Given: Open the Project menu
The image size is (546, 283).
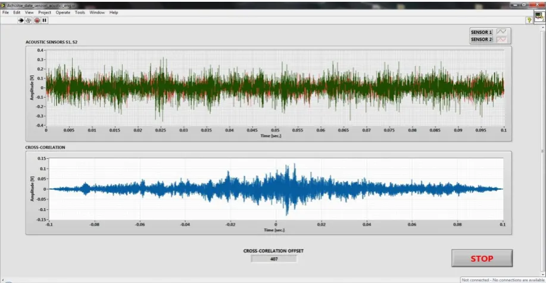Looking at the screenshot, I should pyautogui.click(x=45, y=12).
